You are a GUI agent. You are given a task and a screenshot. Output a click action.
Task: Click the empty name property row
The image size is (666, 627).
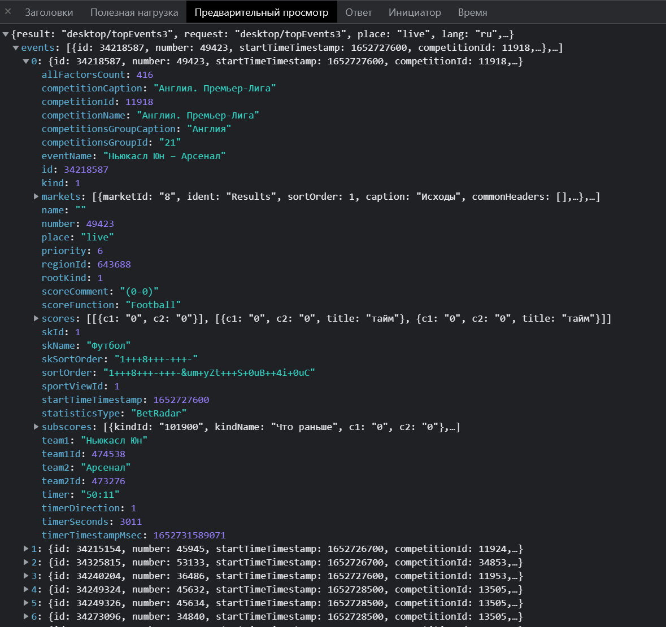(63, 211)
